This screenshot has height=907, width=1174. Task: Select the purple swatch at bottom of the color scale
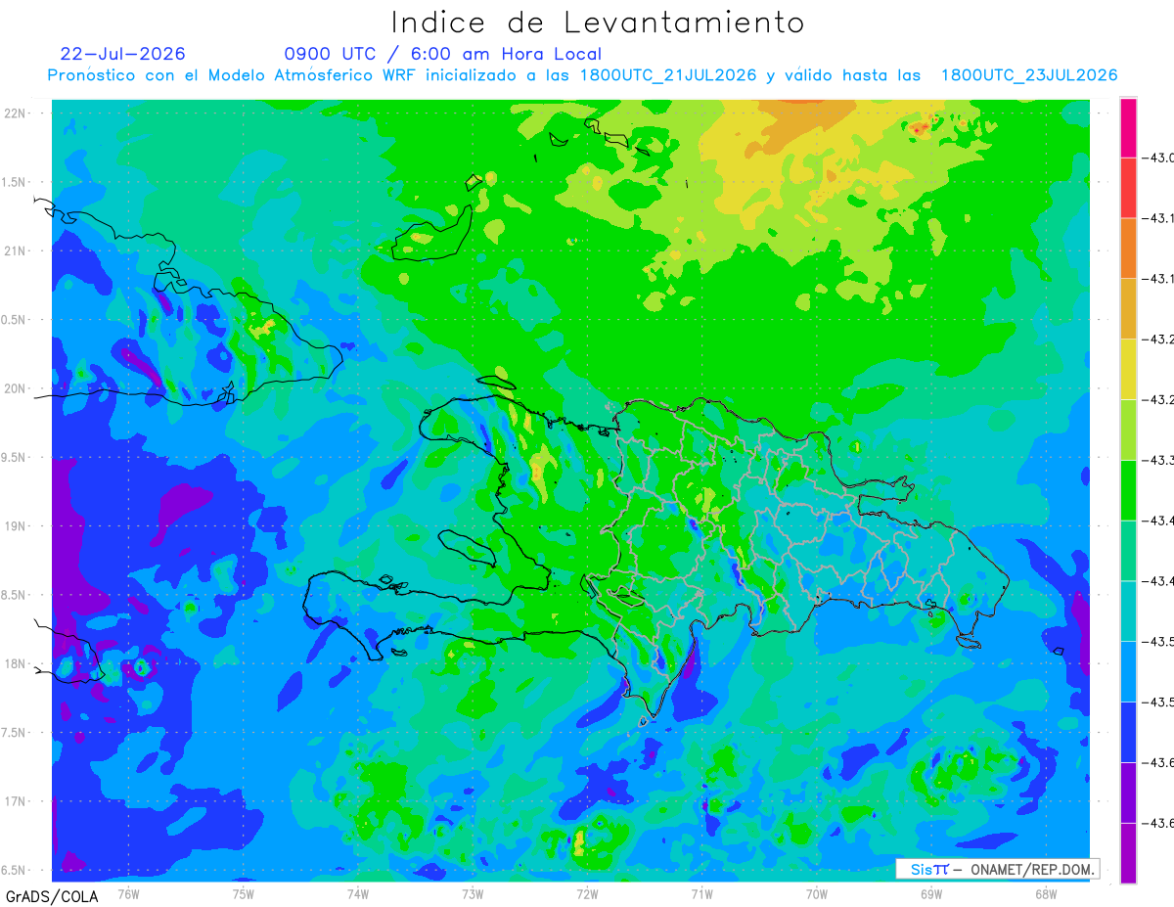point(1128,853)
